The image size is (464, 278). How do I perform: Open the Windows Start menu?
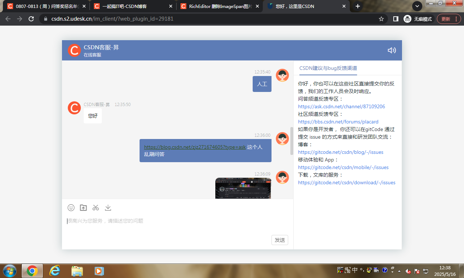[9, 271]
